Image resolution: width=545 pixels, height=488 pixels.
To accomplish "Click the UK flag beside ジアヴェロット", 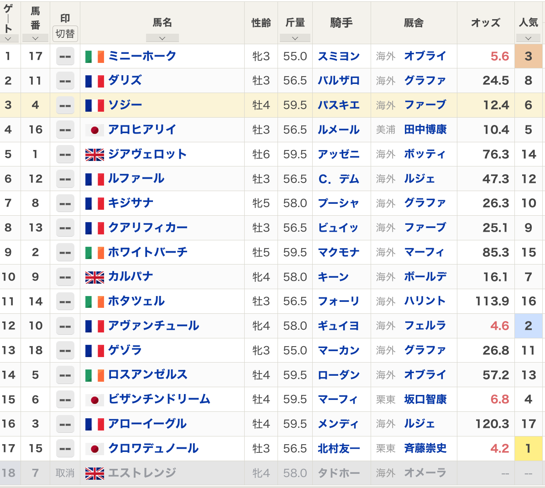I will click(x=94, y=155).
